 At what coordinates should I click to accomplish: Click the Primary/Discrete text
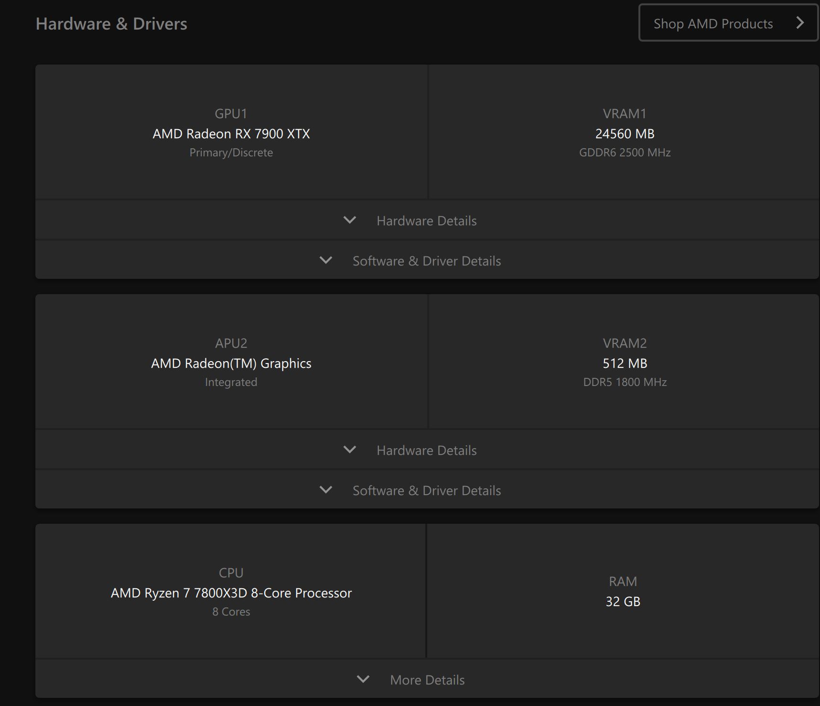coord(231,153)
